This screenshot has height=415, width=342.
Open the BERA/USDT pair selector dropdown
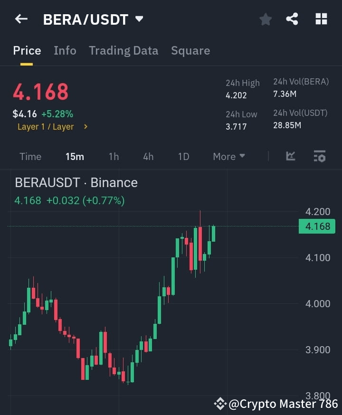click(138, 19)
